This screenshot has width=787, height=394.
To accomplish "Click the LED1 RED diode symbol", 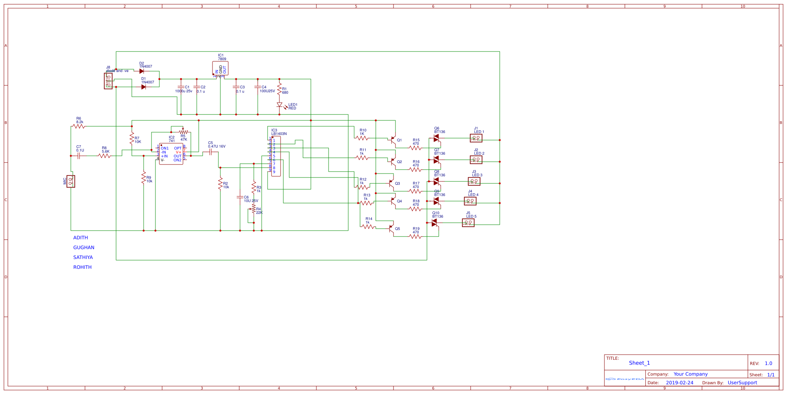I will coord(279,105).
